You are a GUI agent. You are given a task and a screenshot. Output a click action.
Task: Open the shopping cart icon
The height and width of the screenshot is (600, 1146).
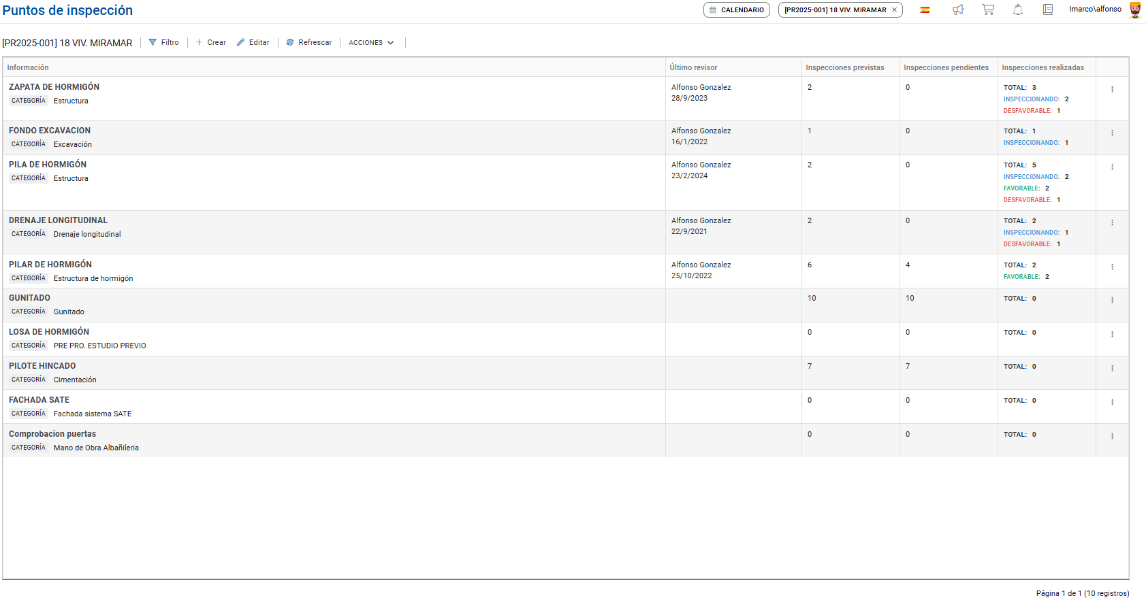pyautogui.click(x=988, y=10)
